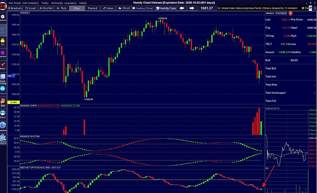Open the Markets toolbar button
317x193 pixels.
point(15,8)
